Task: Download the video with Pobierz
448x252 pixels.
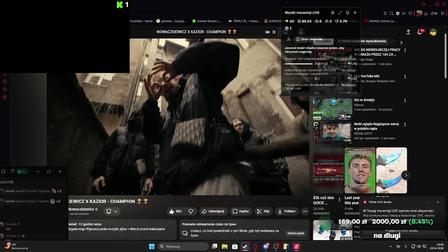Action: [287, 211]
